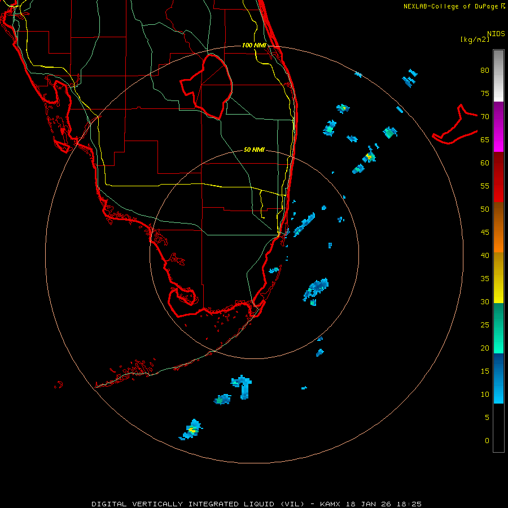This screenshot has width=508, height=508.
Task: Click the 45 scale label
Action: point(485,233)
